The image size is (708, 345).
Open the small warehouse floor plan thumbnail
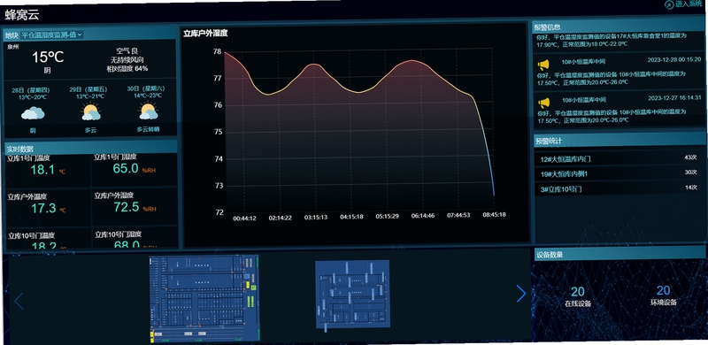pyautogui.click(x=352, y=295)
